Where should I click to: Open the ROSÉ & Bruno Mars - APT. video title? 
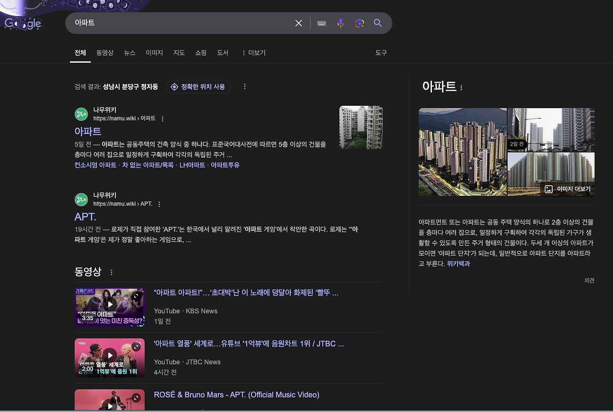coord(237,395)
